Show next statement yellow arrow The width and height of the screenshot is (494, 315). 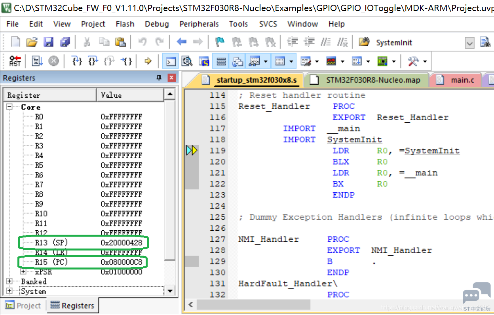148,61
